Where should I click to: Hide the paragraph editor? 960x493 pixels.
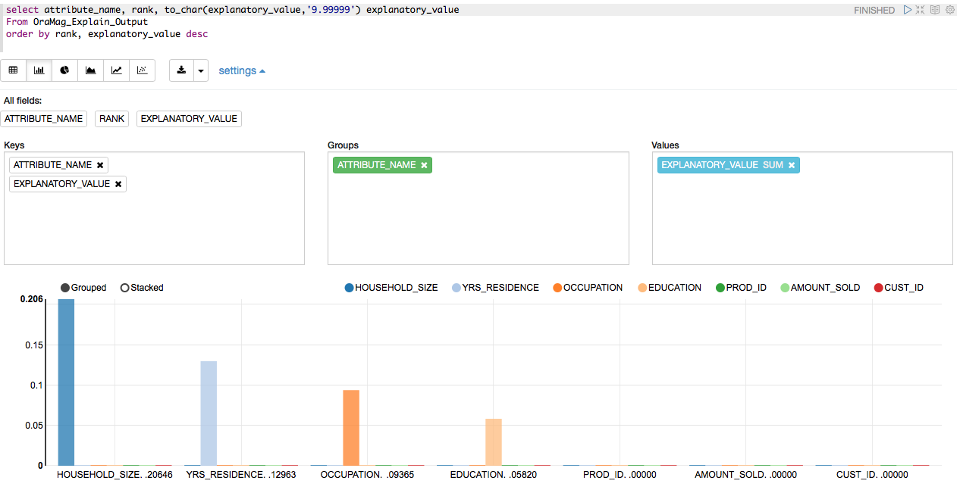point(921,10)
